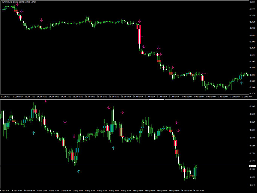The image size is (257, 193).
Task: Click the cyan buy arrow in the upper chart
Action: coord(241,83)
